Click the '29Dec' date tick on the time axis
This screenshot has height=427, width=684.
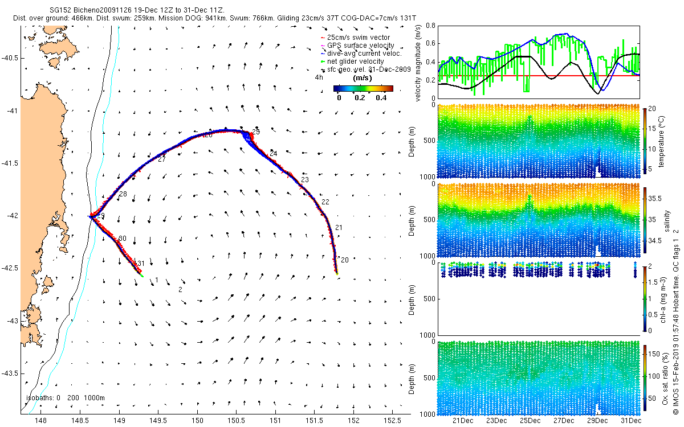(597, 421)
